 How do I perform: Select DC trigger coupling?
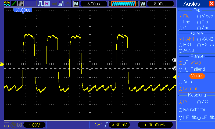pos(184,102)
